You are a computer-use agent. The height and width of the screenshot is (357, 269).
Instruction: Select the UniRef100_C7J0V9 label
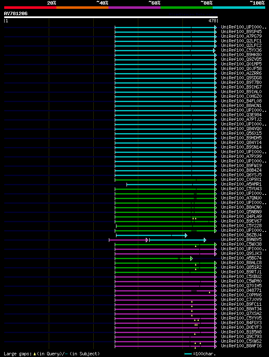[x=241, y=299]
